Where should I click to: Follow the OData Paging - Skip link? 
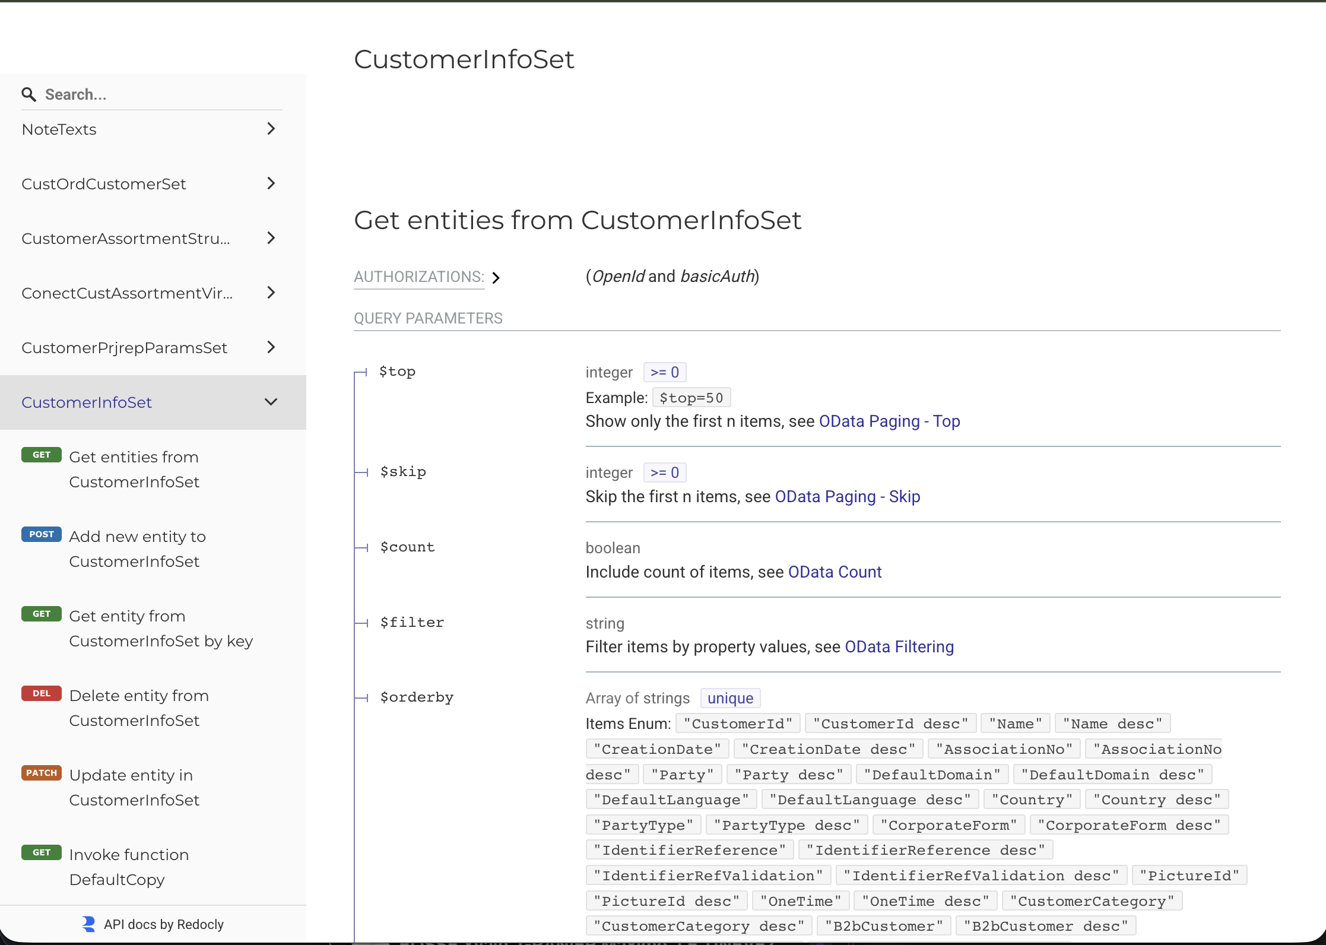848,497
